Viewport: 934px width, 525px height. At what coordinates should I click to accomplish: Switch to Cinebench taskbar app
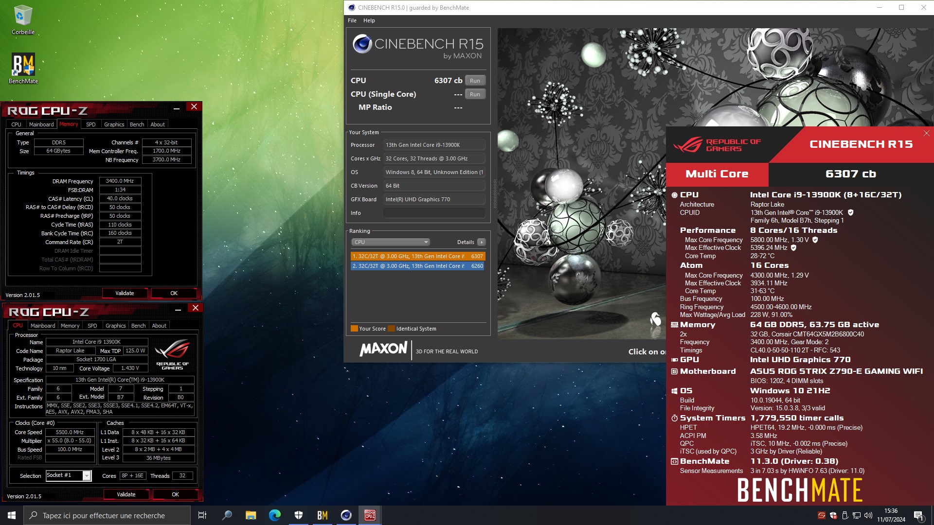point(346,515)
